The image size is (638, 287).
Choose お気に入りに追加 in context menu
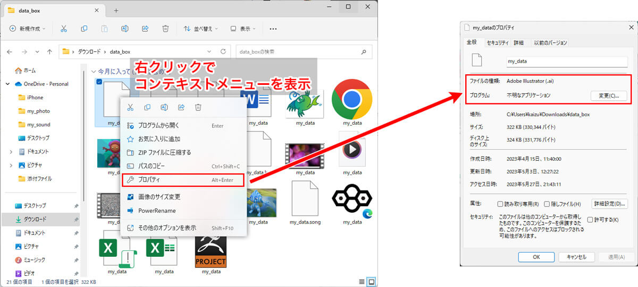184,139
